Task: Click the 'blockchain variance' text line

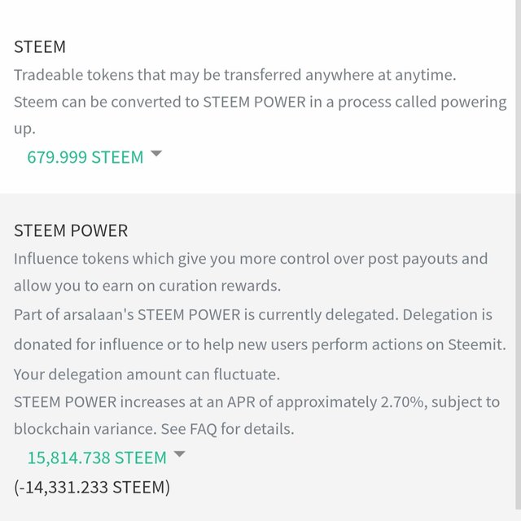Action: (154, 429)
